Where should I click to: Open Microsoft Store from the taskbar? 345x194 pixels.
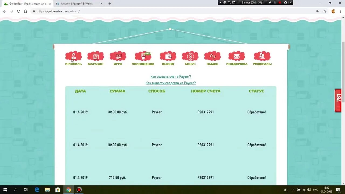pos(58,190)
